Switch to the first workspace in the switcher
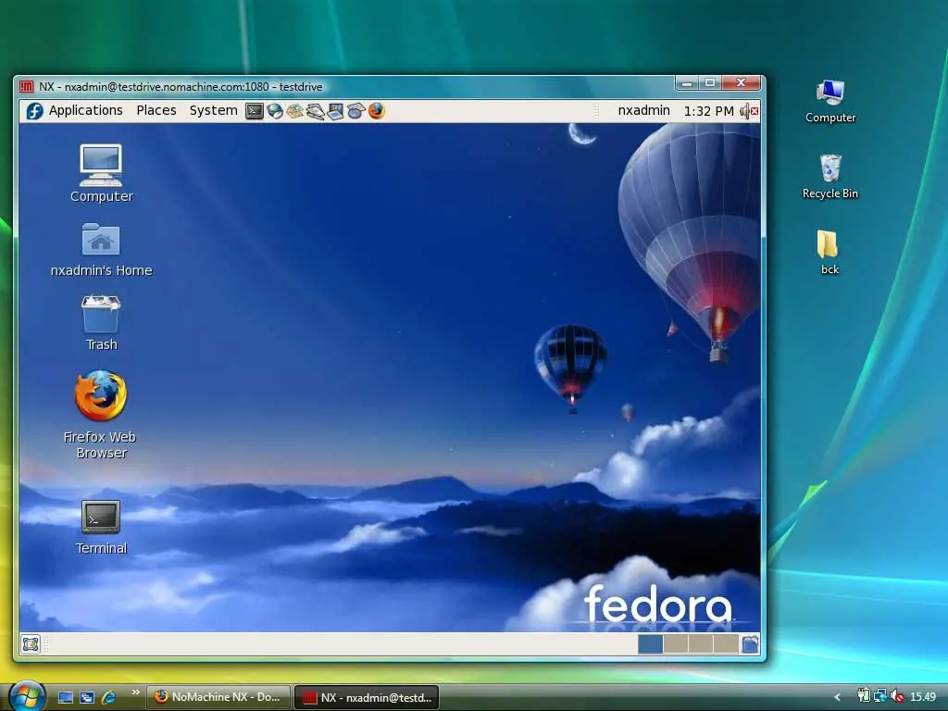This screenshot has width=948, height=711. (x=651, y=644)
